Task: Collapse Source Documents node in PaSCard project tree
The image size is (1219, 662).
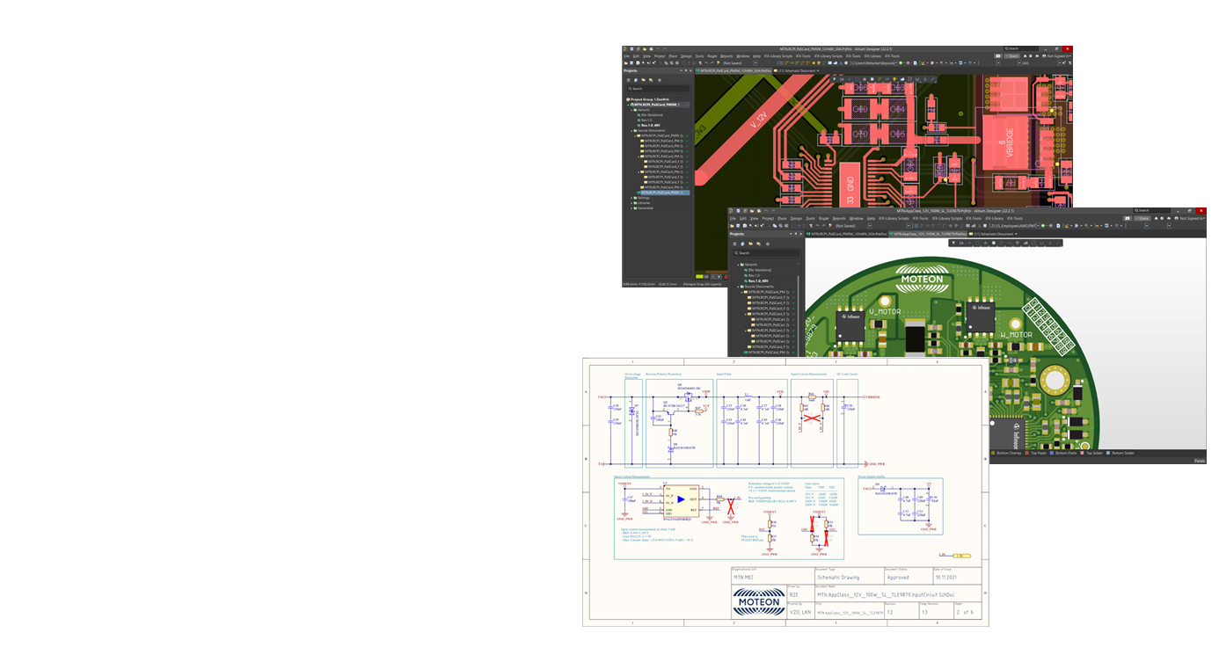Action: pos(631,131)
